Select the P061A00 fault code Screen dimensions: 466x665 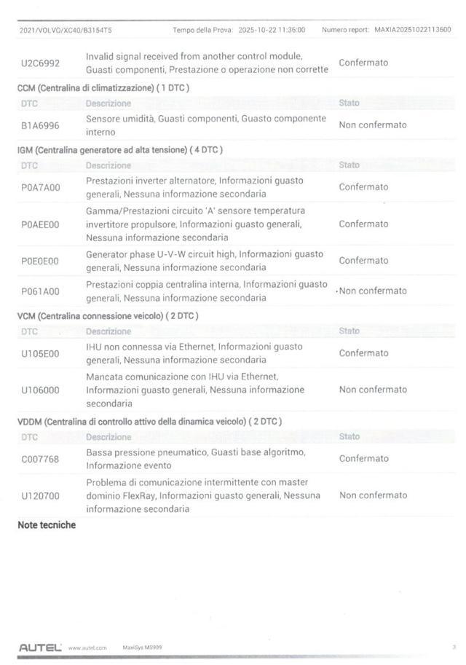[40, 291]
